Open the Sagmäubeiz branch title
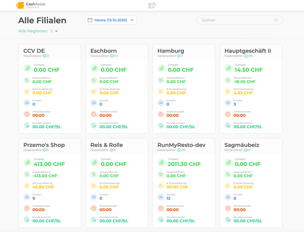Screen dimensions: 304x232 pyautogui.click(x=242, y=145)
